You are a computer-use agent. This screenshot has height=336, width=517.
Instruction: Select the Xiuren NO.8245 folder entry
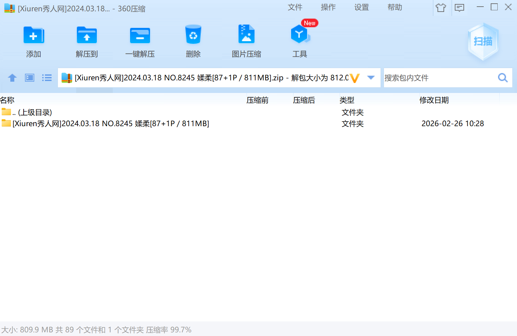tap(110, 124)
